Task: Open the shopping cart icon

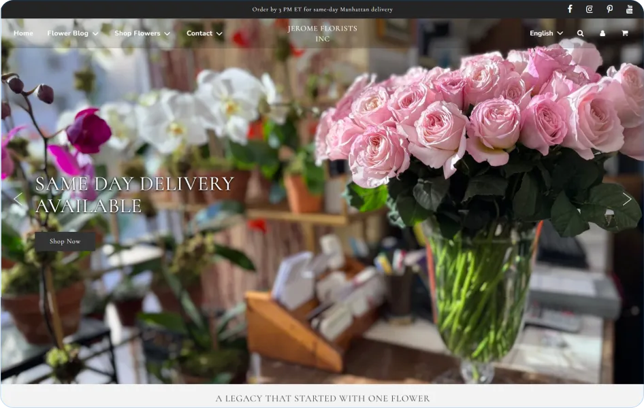Action: point(625,33)
